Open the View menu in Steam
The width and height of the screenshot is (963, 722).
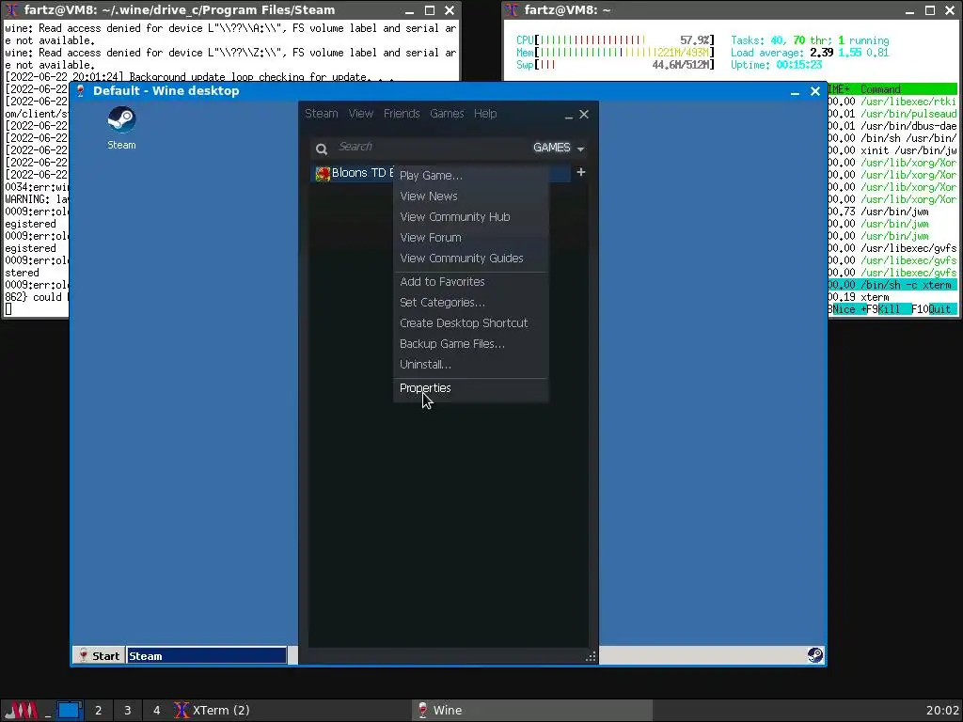tap(360, 114)
